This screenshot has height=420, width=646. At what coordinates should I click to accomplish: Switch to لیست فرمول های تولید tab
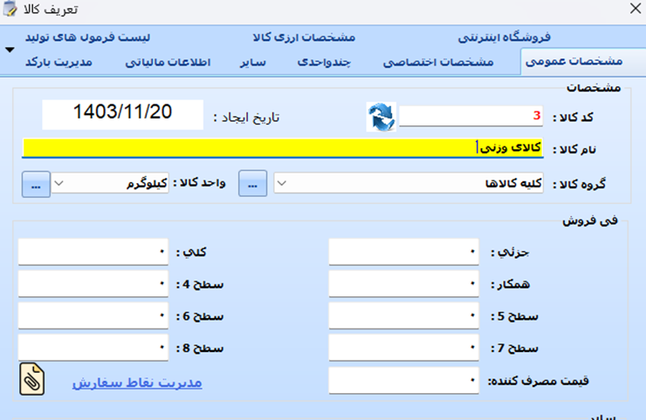click(x=87, y=37)
